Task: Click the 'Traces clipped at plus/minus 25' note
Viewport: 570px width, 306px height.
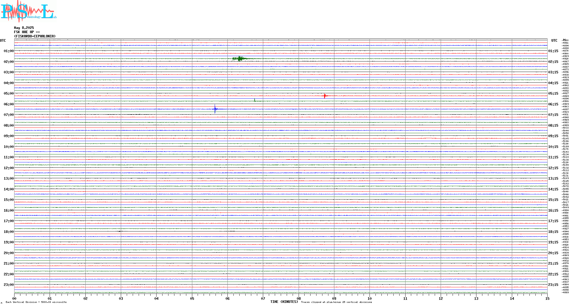Action: [336, 302]
